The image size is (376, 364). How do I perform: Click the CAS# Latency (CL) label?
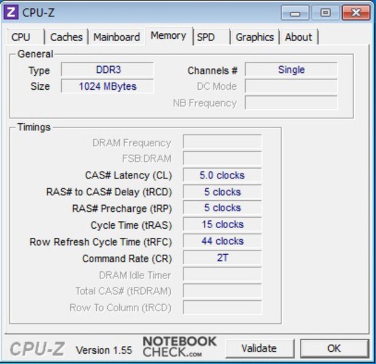[x=128, y=175]
